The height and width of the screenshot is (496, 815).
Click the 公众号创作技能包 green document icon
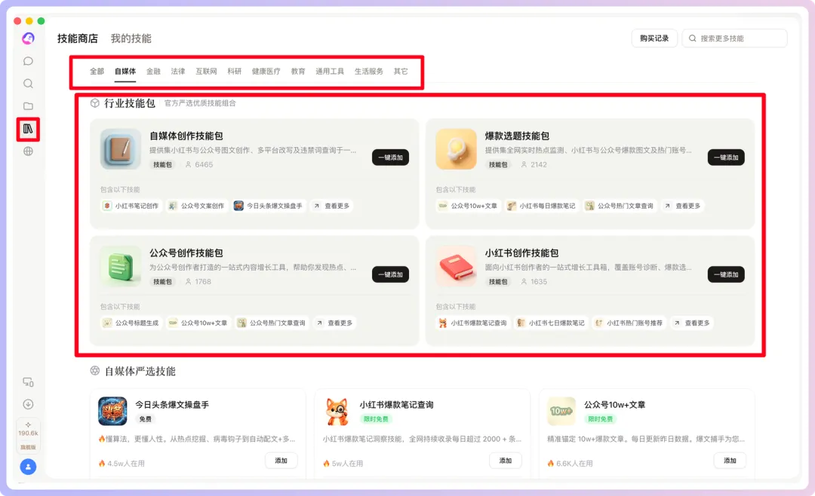pyautogui.click(x=121, y=266)
